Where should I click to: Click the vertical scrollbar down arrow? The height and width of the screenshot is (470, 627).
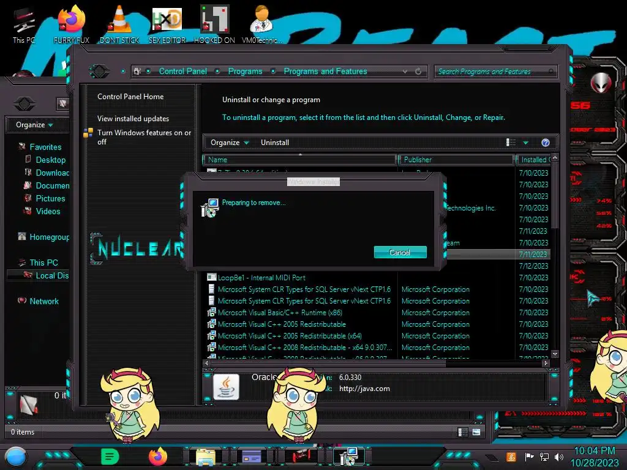pos(555,354)
